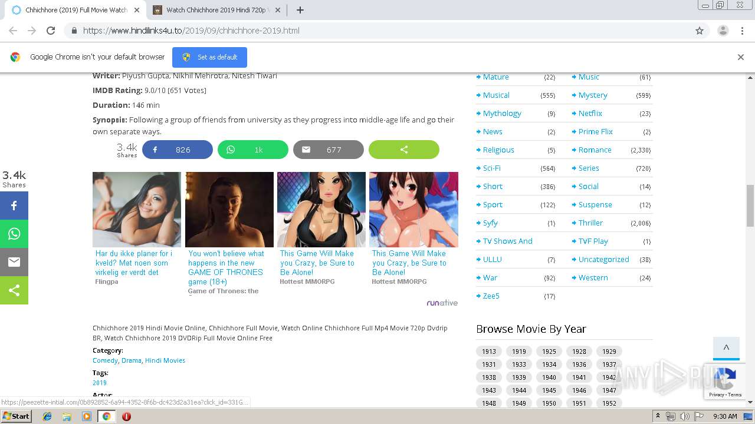The height and width of the screenshot is (424, 755).
Task: Open Windows Explorer folder in taskbar
Action: (67, 416)
